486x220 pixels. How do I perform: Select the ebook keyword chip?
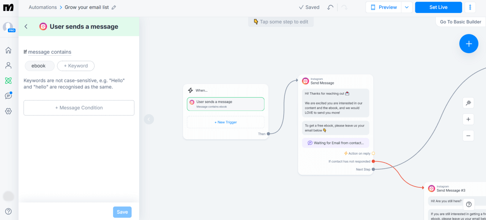pyautogui.click(x=39, y=66)
